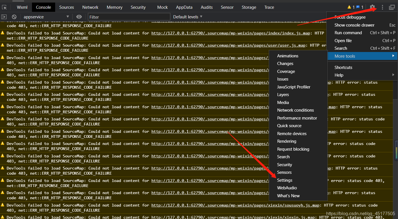Click the yellow warning count badge
The width and height of the screenshot is (398, 219).
click(x=351, y=7)
